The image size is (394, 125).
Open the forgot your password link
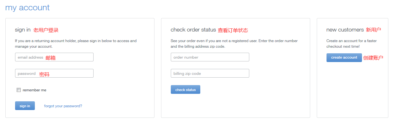click(x=63, y=106)
